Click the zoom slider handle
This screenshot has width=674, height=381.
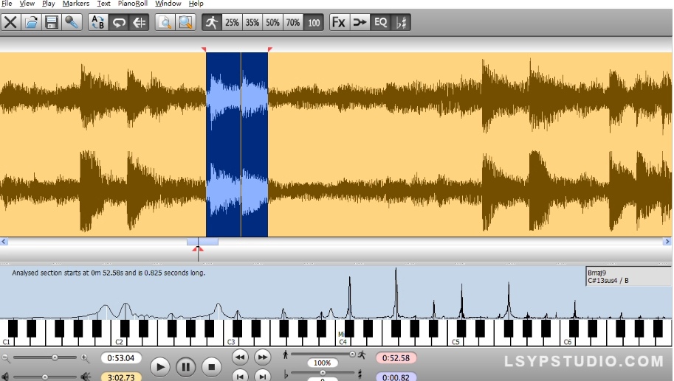coord(54,357)
